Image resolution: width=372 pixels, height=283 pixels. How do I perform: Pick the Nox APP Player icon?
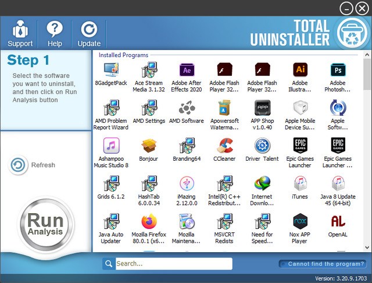300,221
